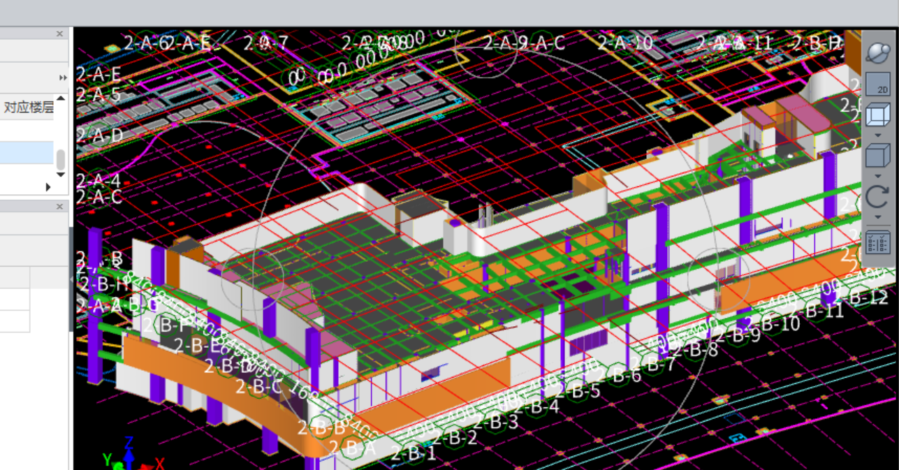Click the 2-A-D grid axis label
The height and width of the screenshot is (470, 899).
click(99, 135)
